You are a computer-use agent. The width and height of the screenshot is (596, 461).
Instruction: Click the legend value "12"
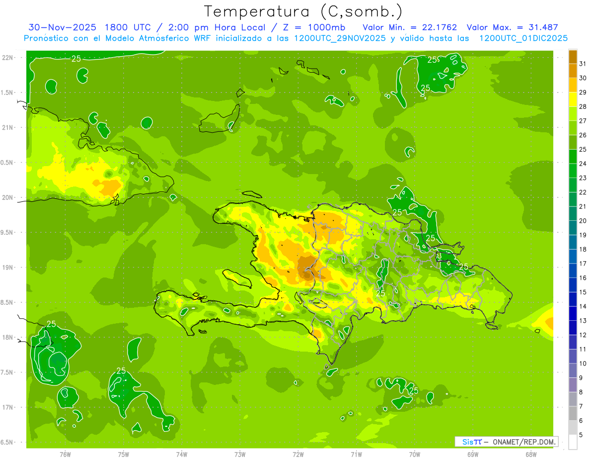(583, 335)
